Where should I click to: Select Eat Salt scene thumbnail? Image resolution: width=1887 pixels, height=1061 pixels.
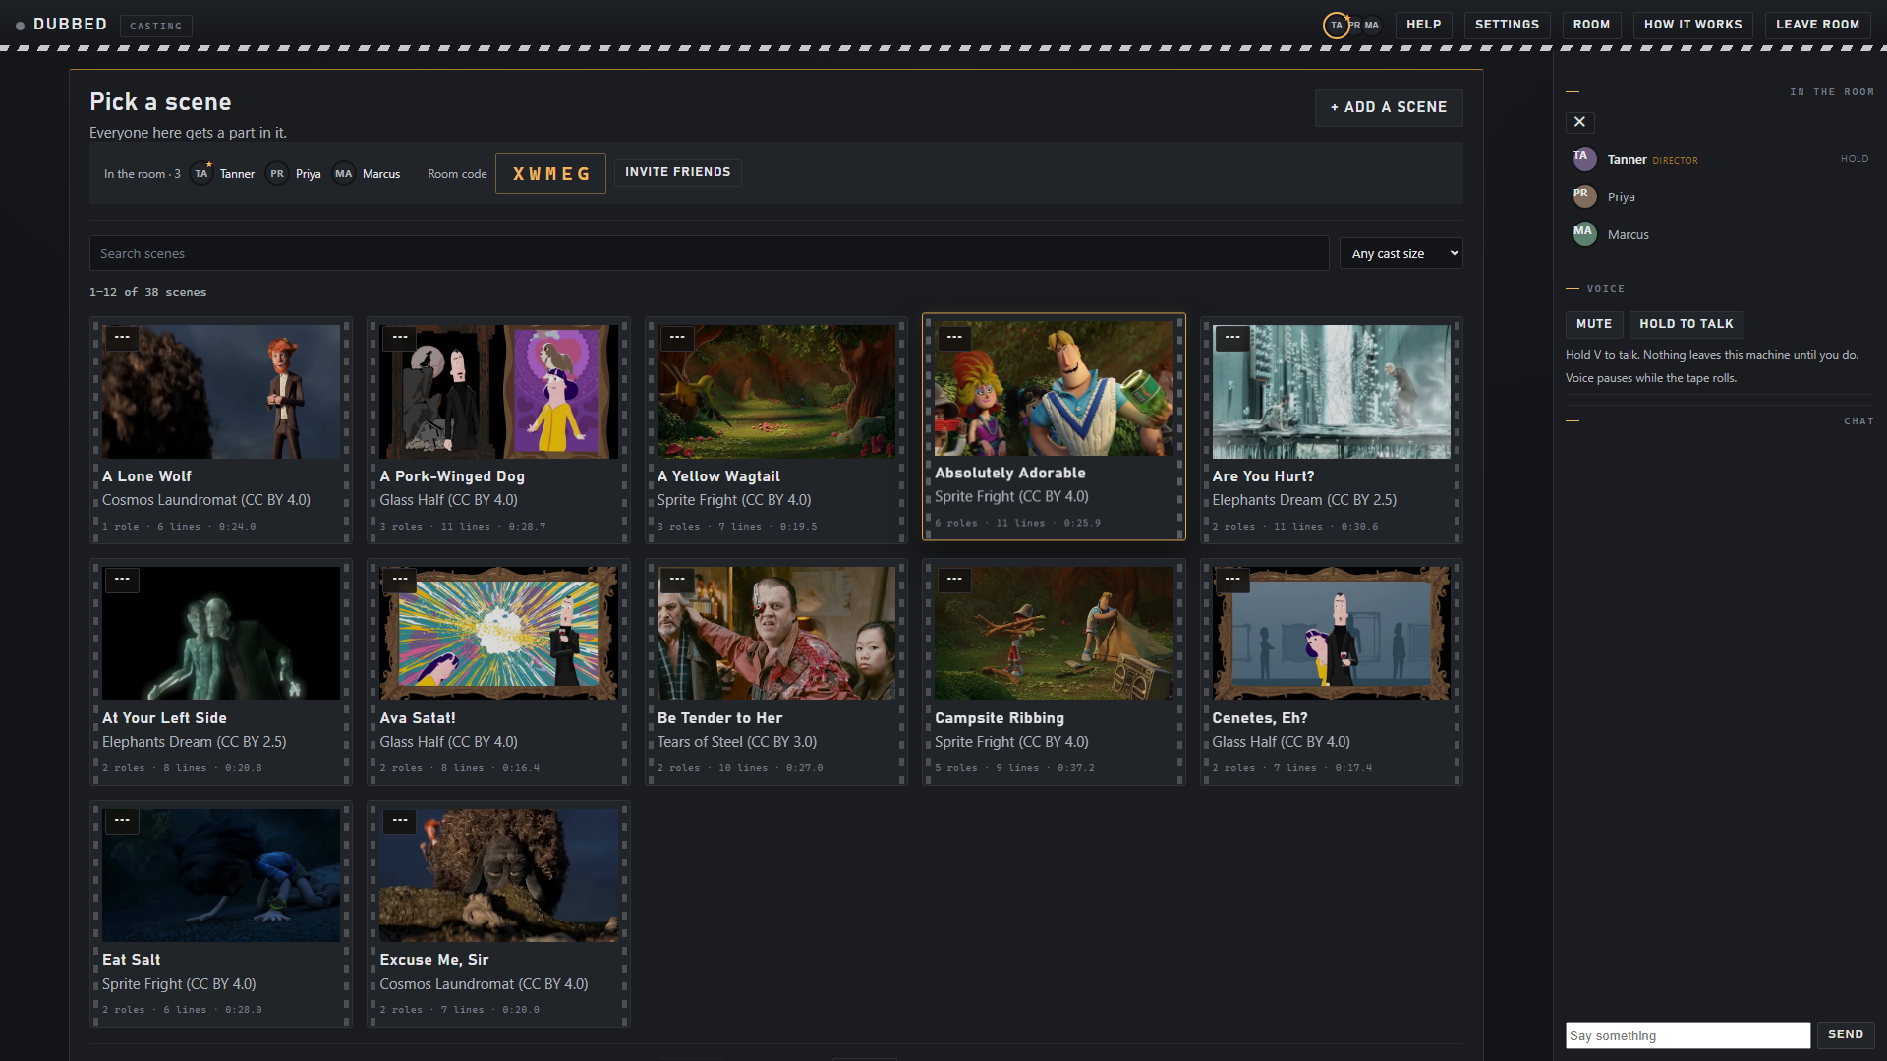click(221, 875)
